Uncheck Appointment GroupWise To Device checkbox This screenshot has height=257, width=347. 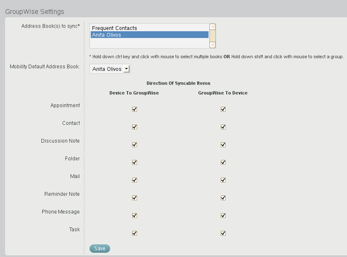coord(223,109)
